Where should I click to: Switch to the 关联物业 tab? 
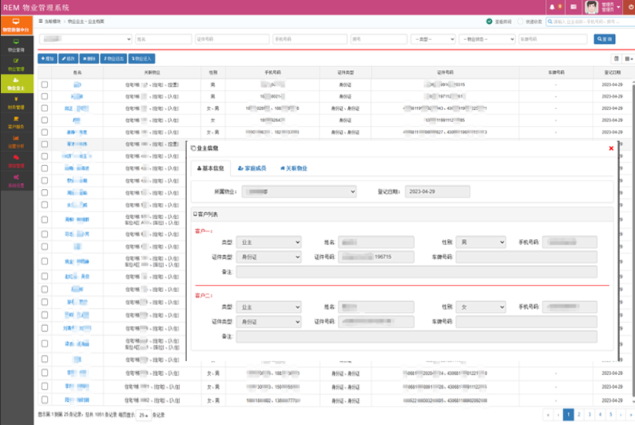coord(294,168)
